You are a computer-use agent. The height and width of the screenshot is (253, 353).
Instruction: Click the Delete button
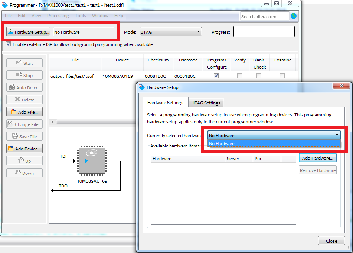pos(24,100)
